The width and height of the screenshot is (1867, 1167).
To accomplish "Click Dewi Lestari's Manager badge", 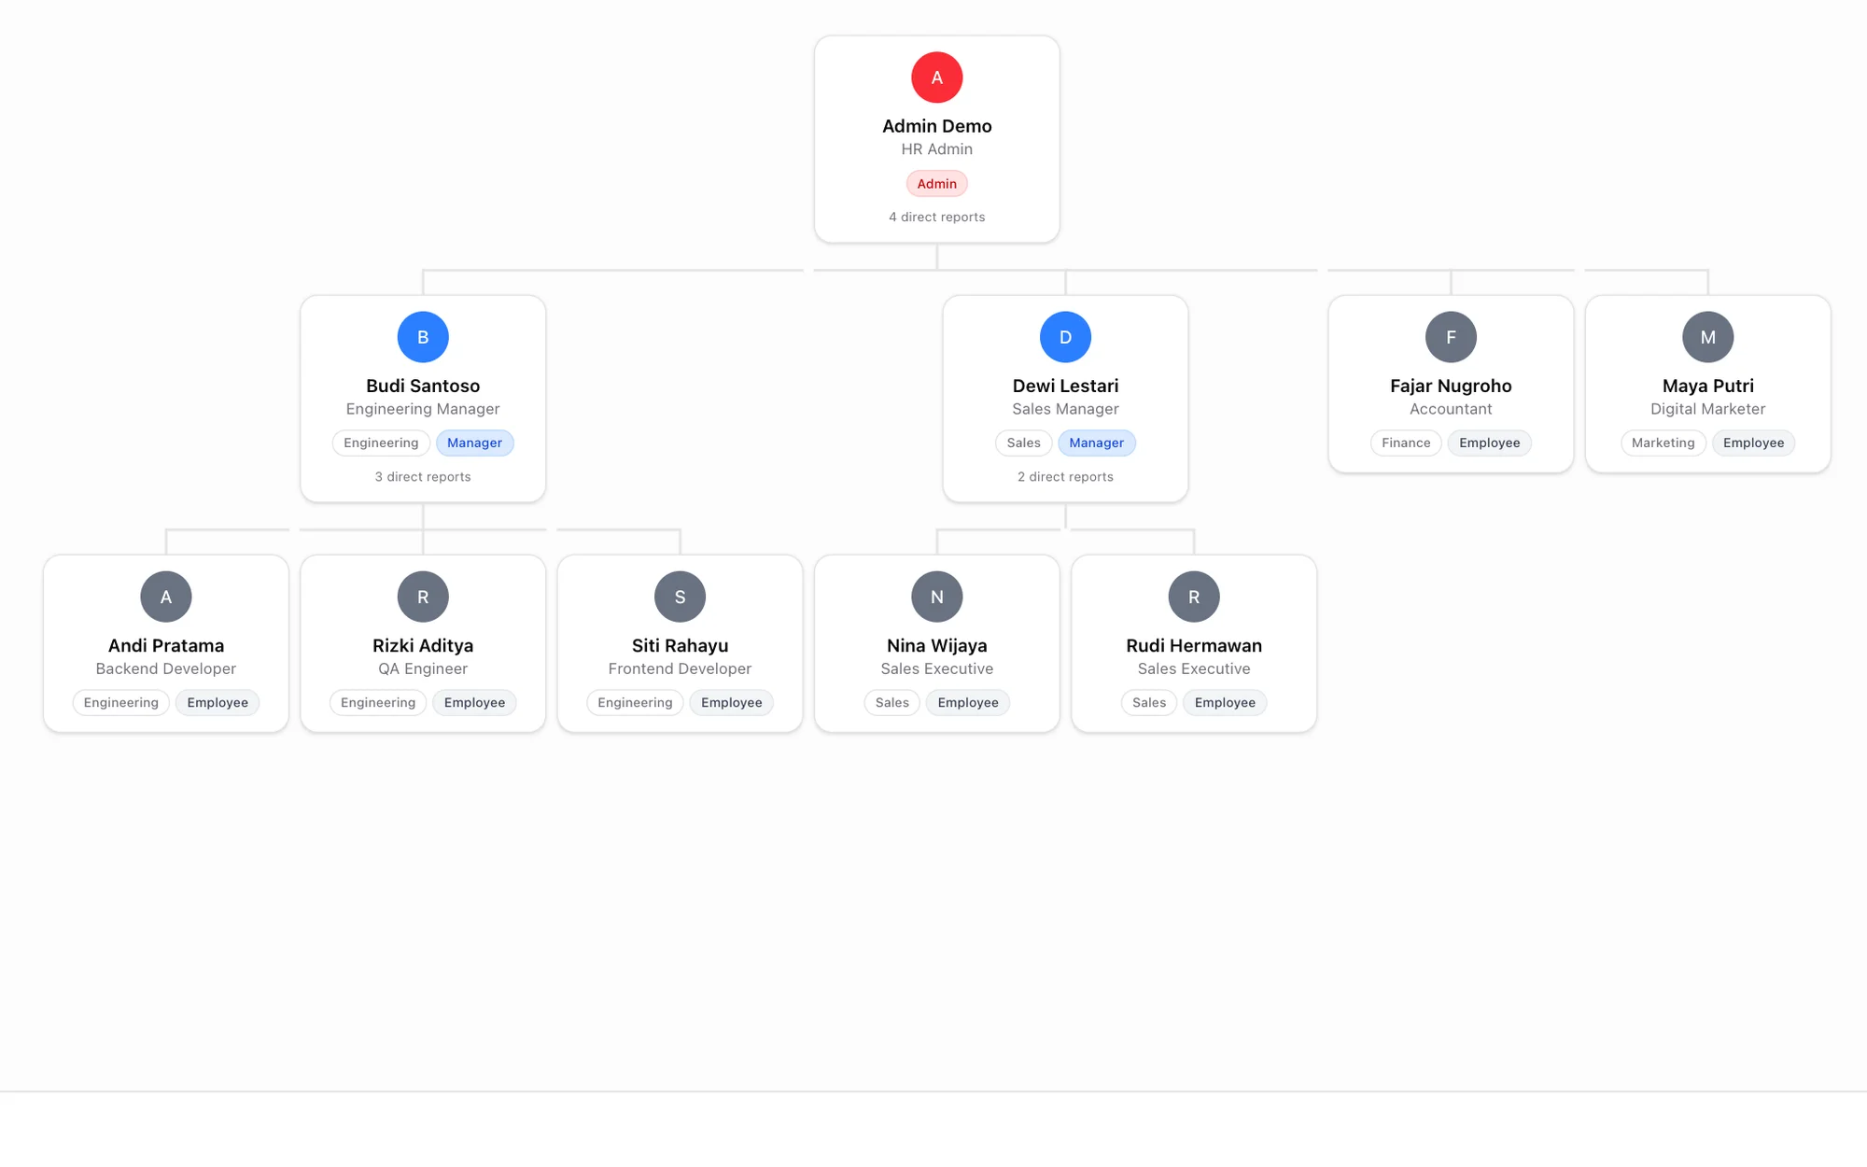I will click(1096, 443).
